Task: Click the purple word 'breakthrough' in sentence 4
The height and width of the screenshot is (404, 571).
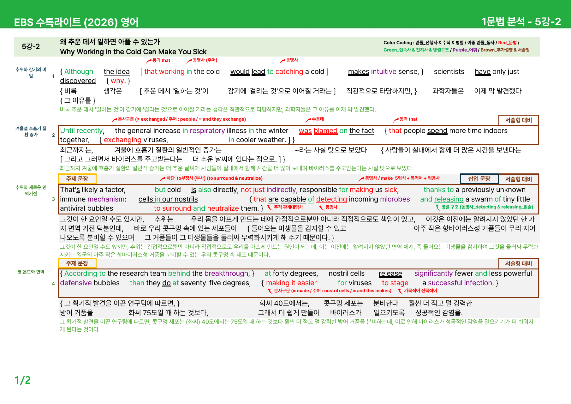Action: pos(227,274)
